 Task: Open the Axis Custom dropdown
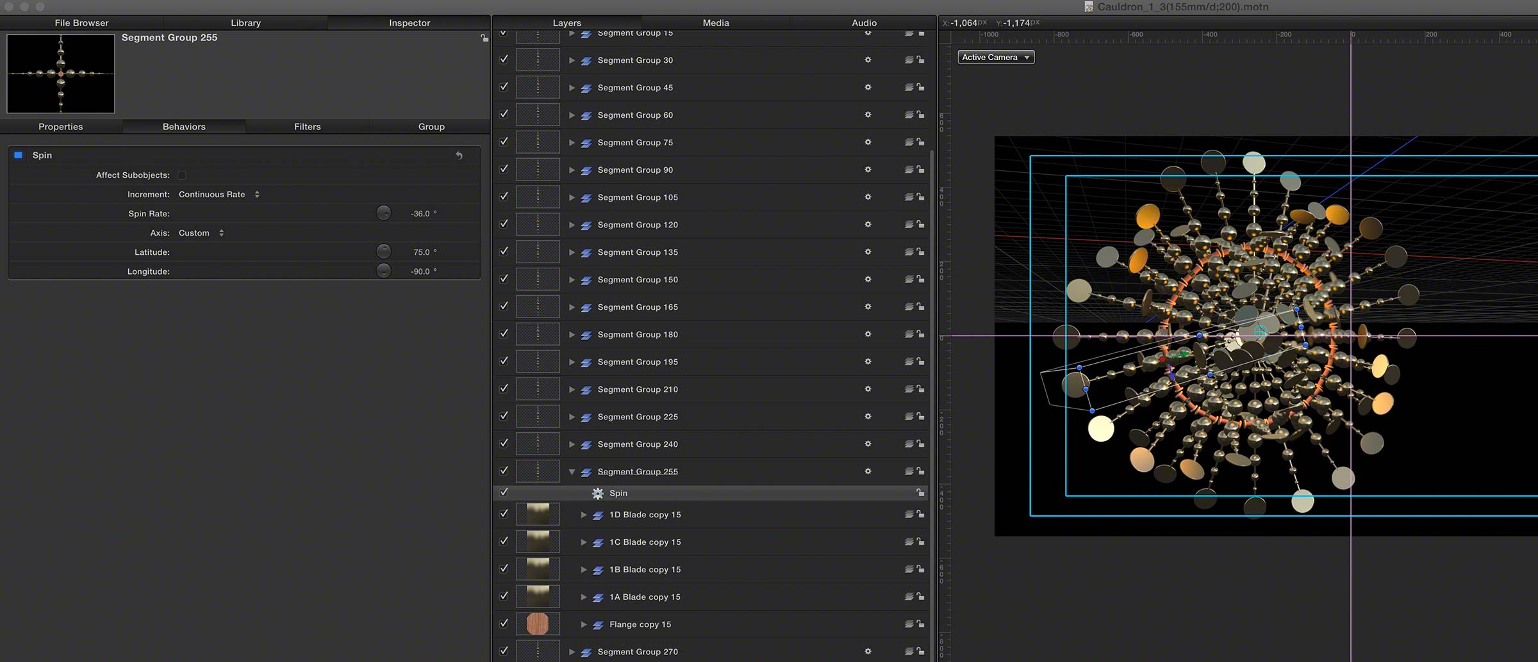click(x=201, y=233)
